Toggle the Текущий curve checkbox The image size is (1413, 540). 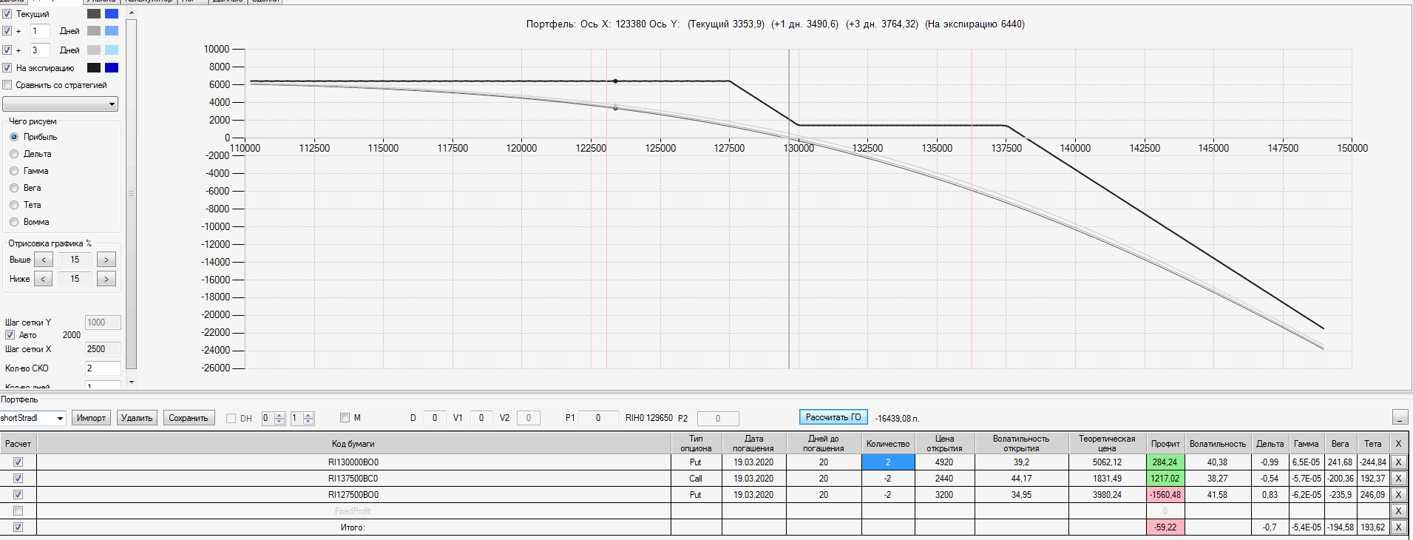tap(7, 13)
